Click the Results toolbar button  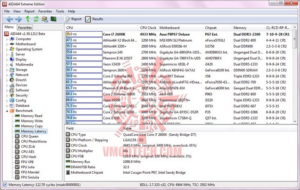pos(94,19)
